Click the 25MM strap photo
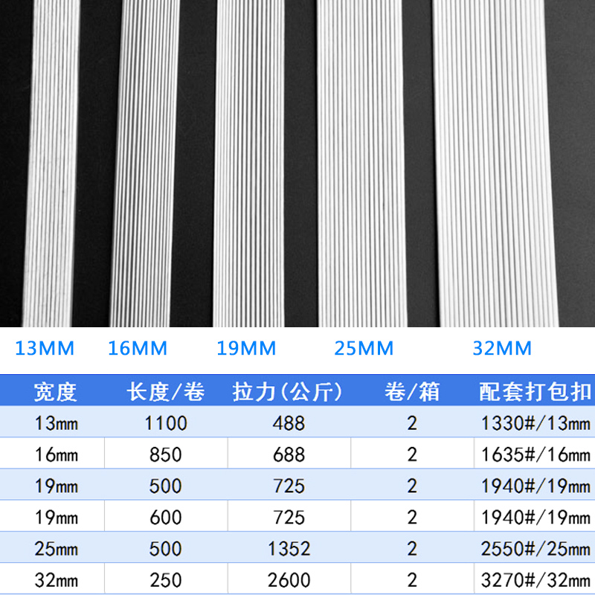The image size is (595, 595). point(361,163)
